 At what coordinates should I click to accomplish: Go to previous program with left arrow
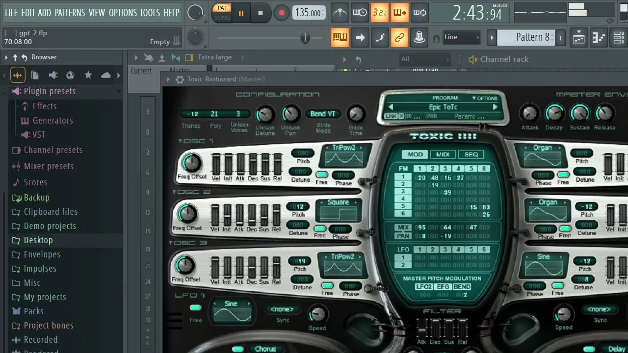pyautogui.click(x=391, y=107)
